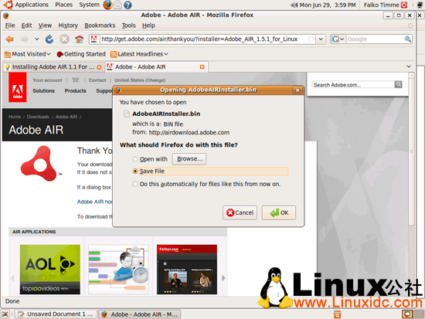Open the System menu in top panel
The height and width of the screenshot is (319, 425).
(x=89, y=5)
